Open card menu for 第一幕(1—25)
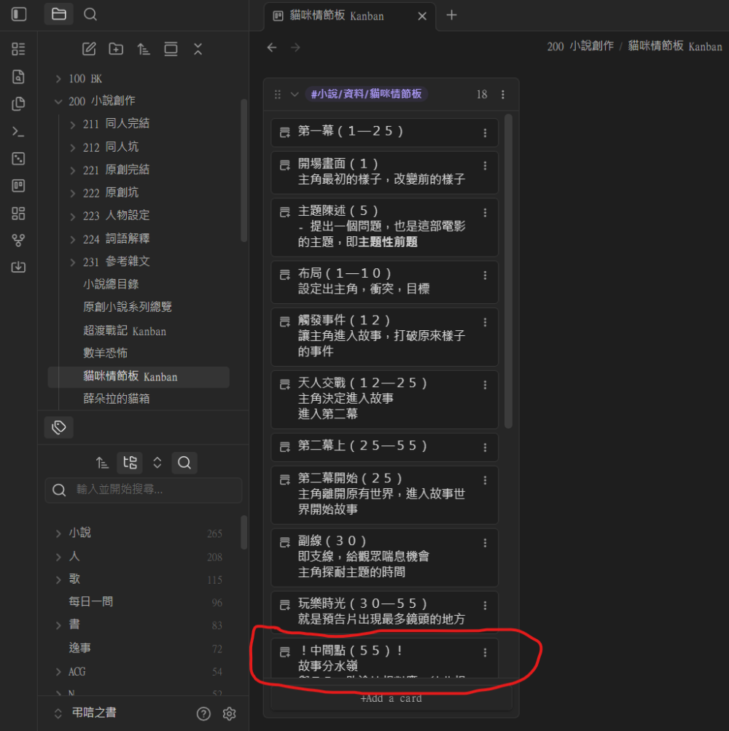The width and height of the screenshot is (729, 731). coord(485,133)
